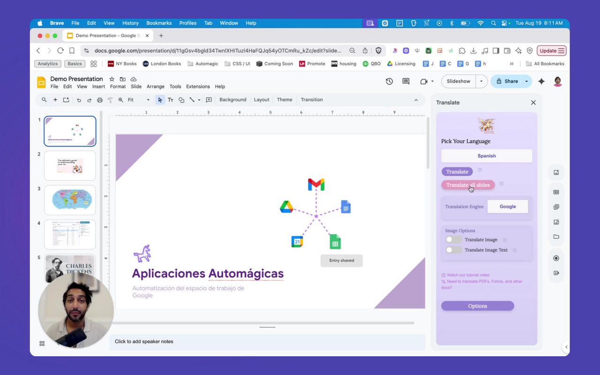Enable the Translate Image toggle
The height and width of the screenshot is (375, 600).
[453, 240]
